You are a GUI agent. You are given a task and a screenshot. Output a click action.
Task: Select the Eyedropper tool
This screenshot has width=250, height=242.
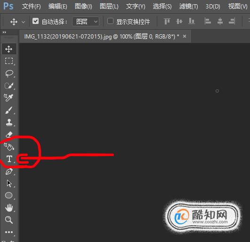[x=8, y=98]
